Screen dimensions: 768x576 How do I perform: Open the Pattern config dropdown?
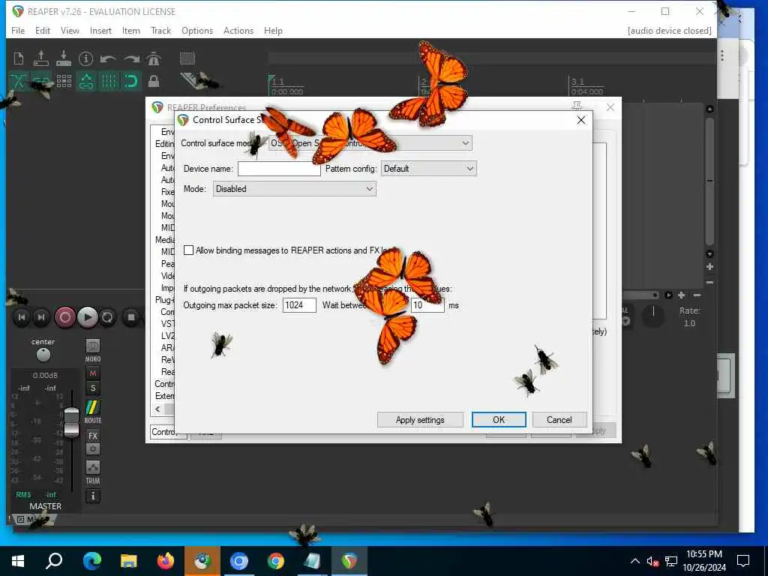click(428, 169)
